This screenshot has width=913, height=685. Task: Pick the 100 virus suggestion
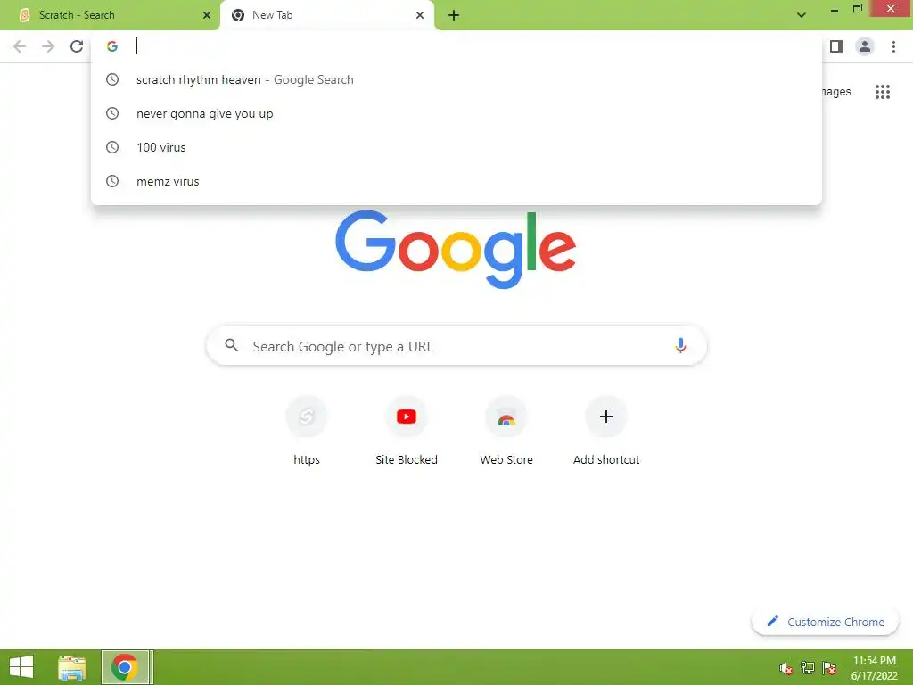[456, 147]
